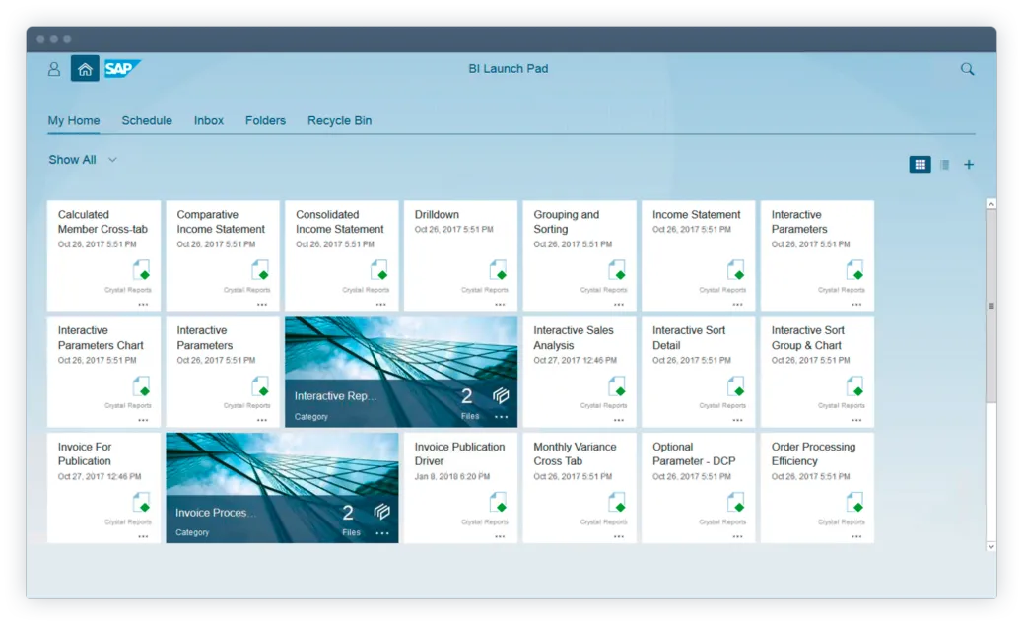The height and width of the screenshot is (625, 1023).
Task: Click the stacked files icon on Interactive Rep tile
Action: tap(501, 395)
